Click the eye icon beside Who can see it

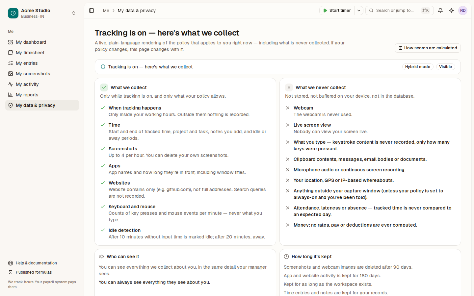101,257
